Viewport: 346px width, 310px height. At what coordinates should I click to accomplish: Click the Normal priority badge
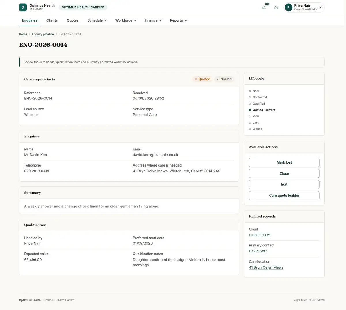coord(224,79)
